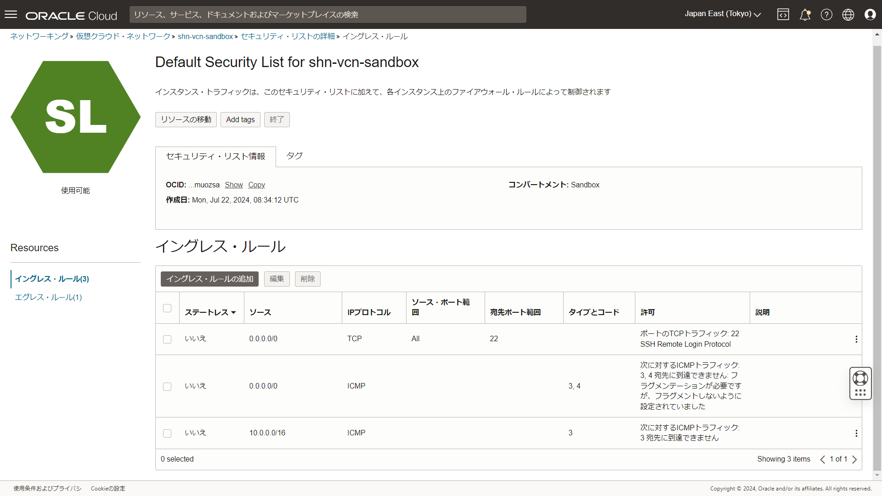Click source cell 10.0.0.0/16
Image resolution: width=882 pixels, height=496 pixels.
point(267,433)
